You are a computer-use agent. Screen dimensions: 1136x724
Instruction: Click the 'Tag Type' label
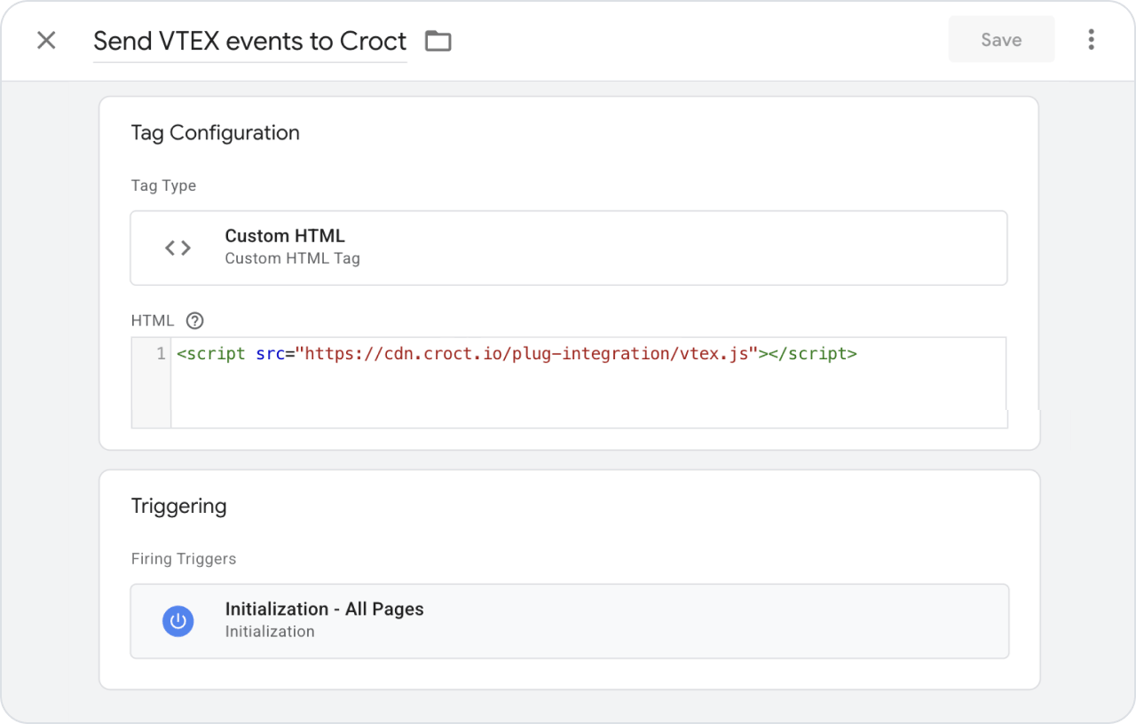163,185
